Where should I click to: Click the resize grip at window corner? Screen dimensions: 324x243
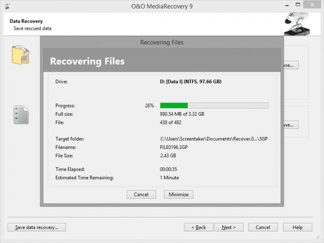(x=317, y=237)
